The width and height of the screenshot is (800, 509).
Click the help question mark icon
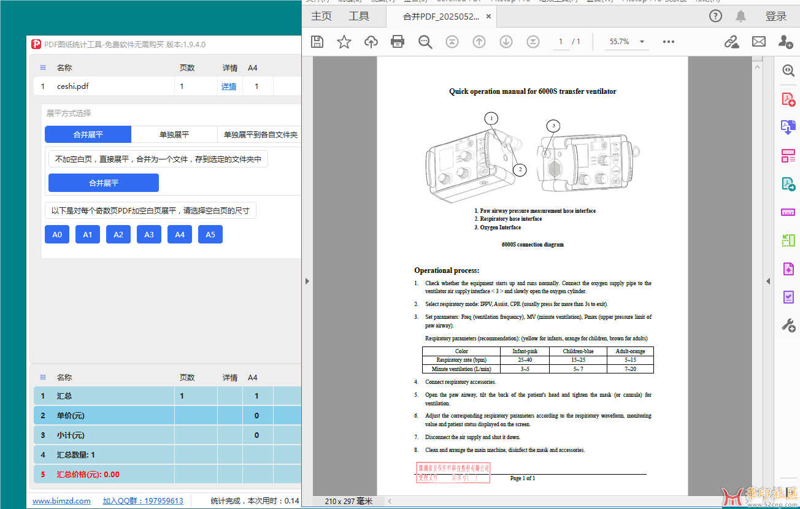point(715,16)
